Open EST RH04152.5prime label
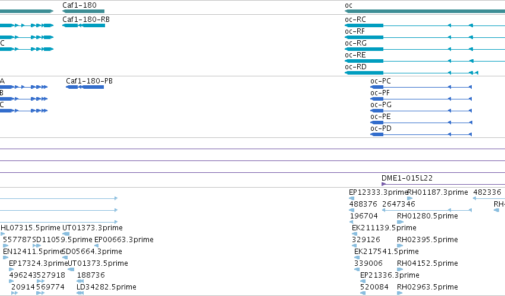Screen dimensions: 505x296 pos(427,263)
